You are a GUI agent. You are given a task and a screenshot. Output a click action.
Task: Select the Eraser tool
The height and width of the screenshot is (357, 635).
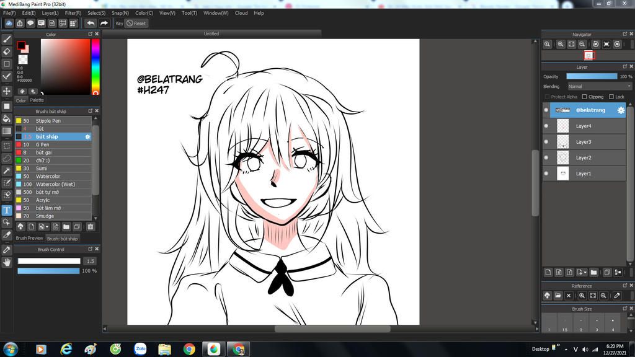coord(6,52)
